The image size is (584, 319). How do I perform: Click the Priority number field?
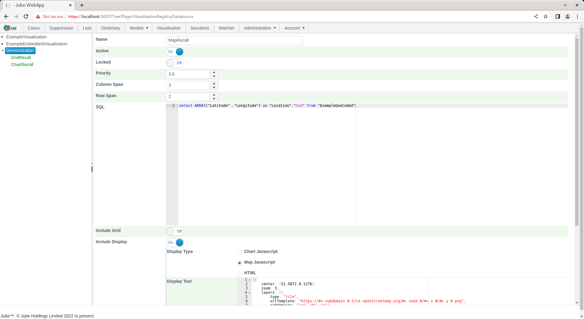pyautogui.click(x=188, y=74)
